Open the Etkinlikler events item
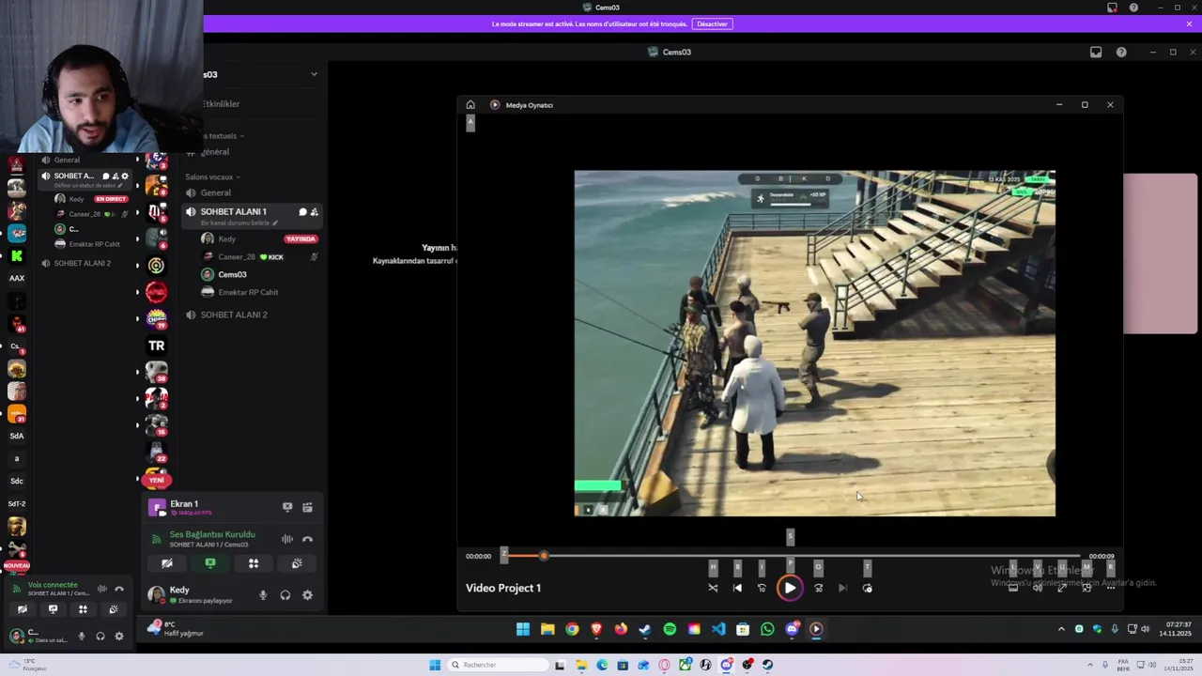 [x=222, y=104]
